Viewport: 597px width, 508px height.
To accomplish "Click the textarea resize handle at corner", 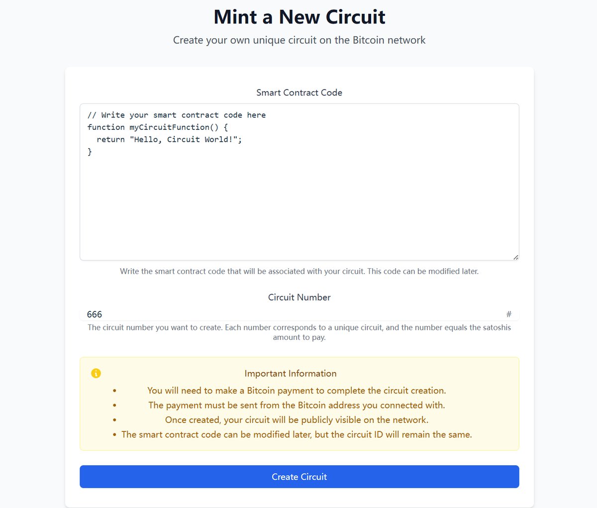I will [515, 257].
